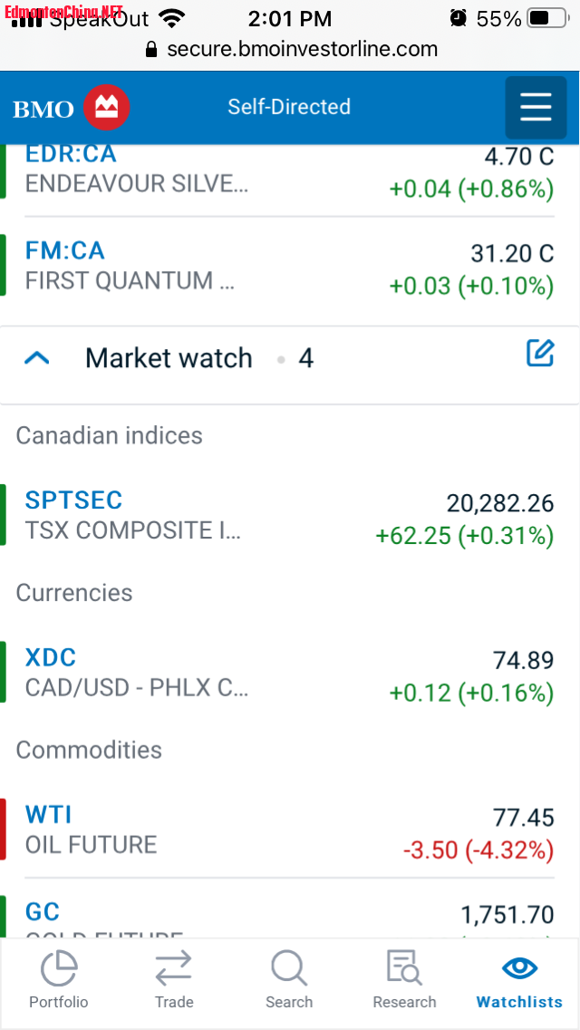Viewport: 580px width, 1030px height.
Task: Select the SPTSEC index symbol
Action: click(73, 500)
